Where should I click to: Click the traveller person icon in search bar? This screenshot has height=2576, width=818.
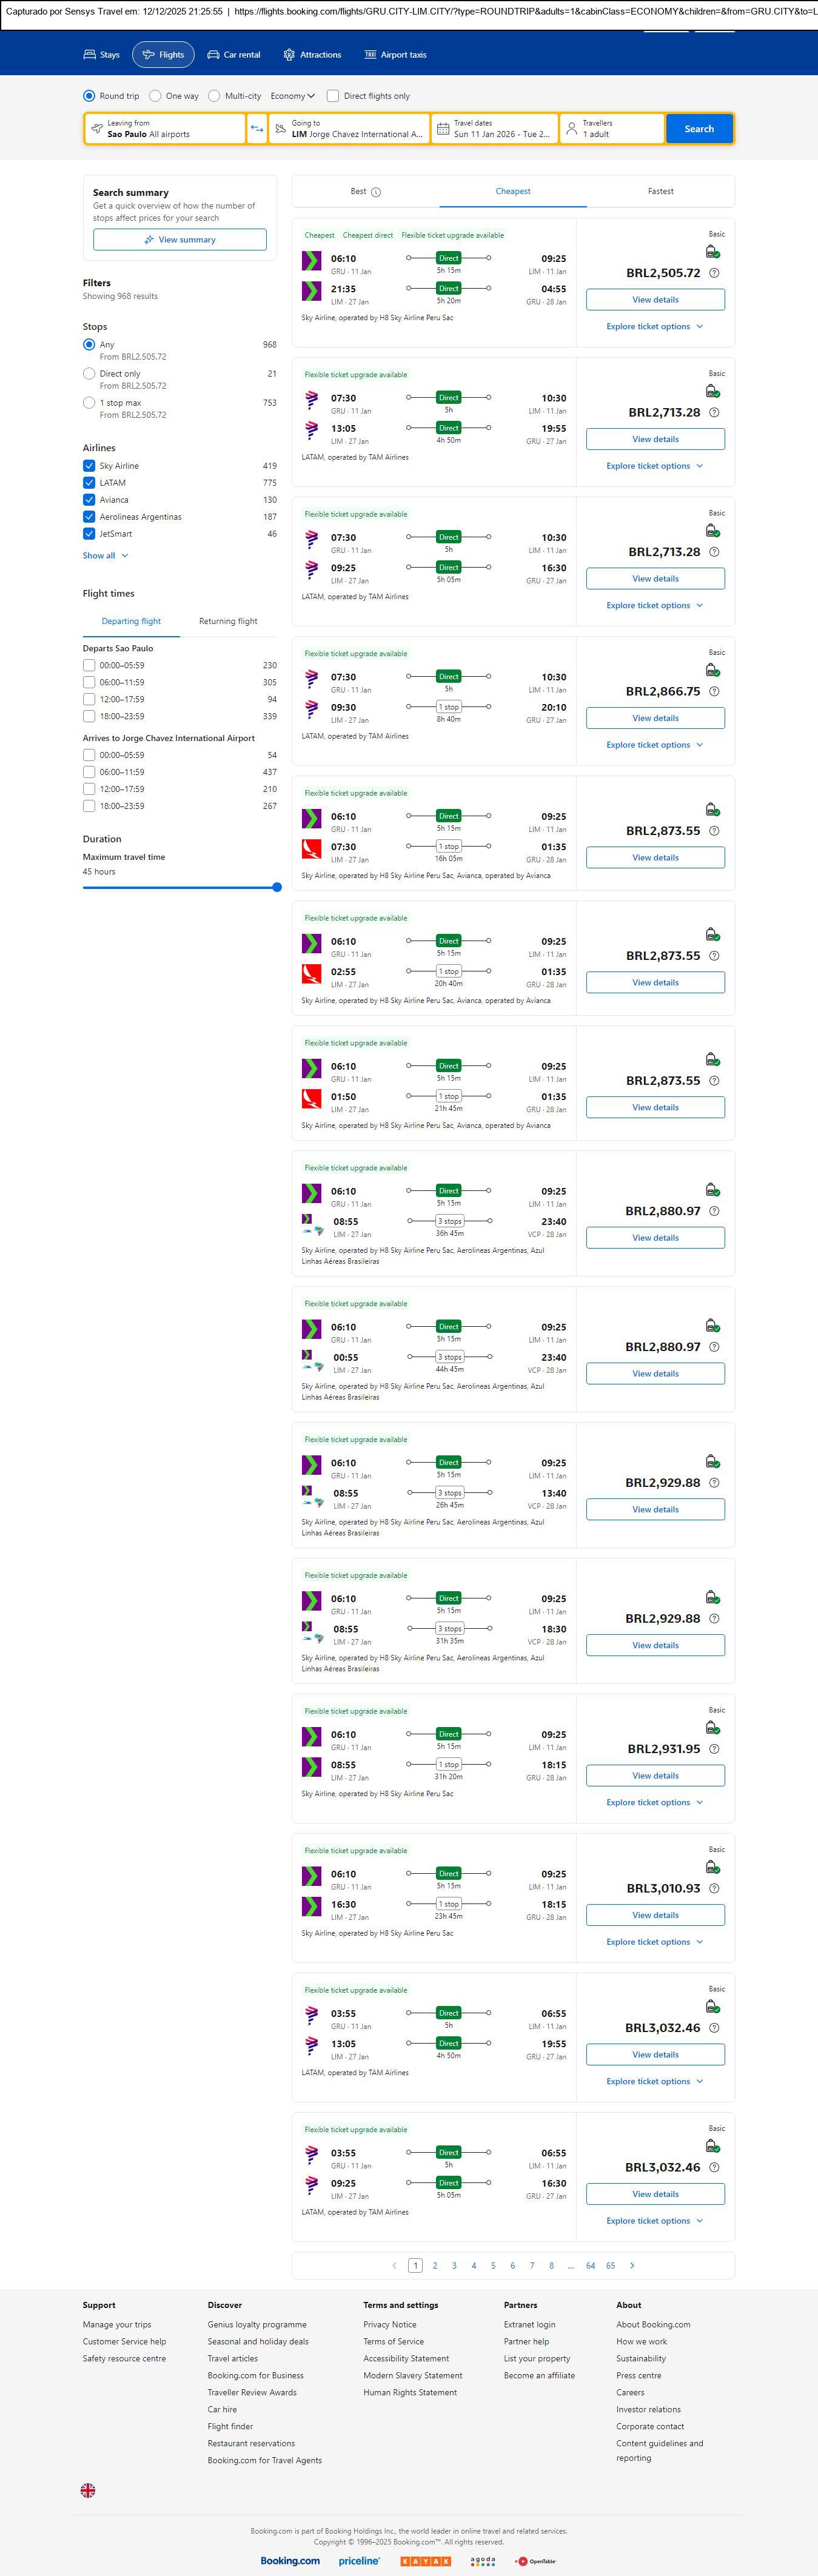572,129
